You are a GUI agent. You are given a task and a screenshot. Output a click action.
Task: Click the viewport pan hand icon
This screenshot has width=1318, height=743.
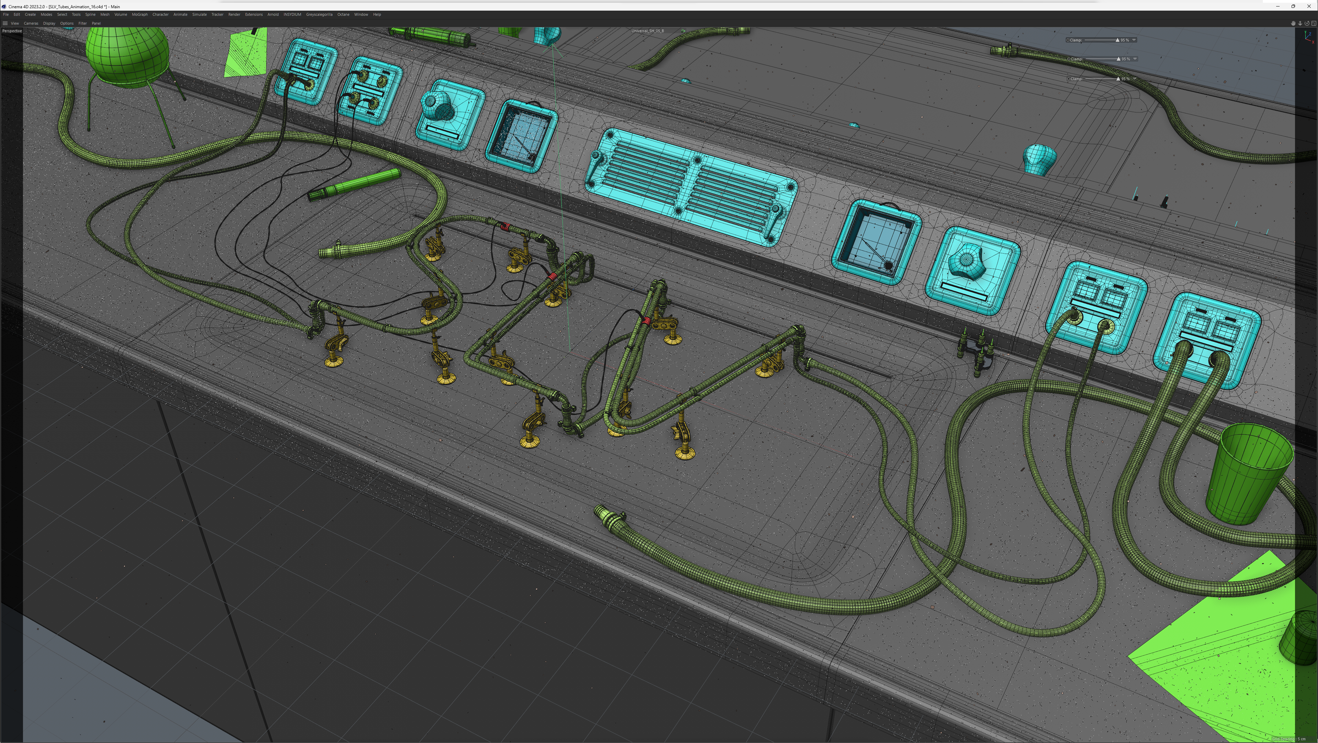1293,24
